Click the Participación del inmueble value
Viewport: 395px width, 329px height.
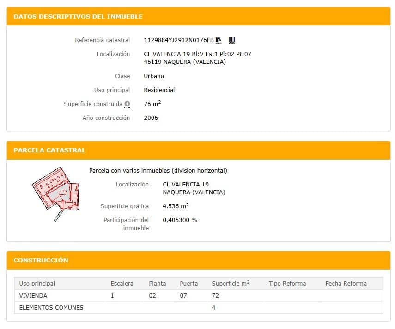click(x=179, y=220)
